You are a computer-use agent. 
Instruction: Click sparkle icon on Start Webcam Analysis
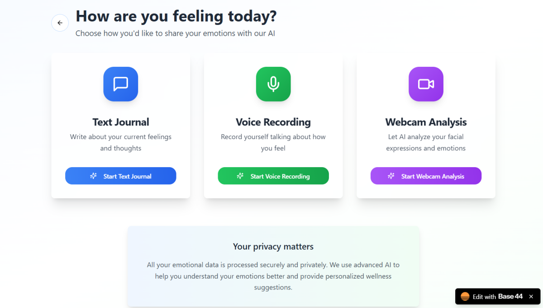coord(391,176)
